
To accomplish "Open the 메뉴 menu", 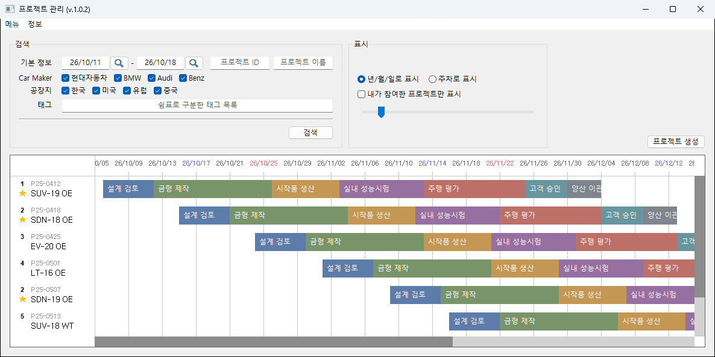I will pyautogui.click(x=12, y=24).
